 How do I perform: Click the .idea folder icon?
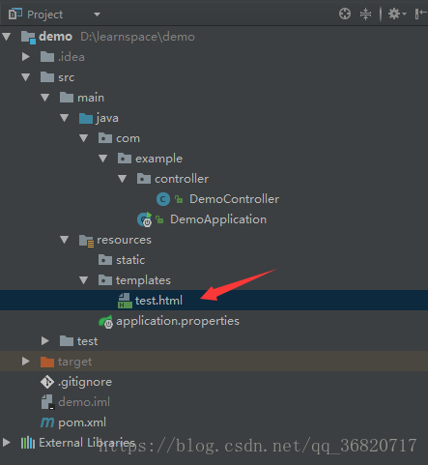pyautogui.click(x=47, y=57)
